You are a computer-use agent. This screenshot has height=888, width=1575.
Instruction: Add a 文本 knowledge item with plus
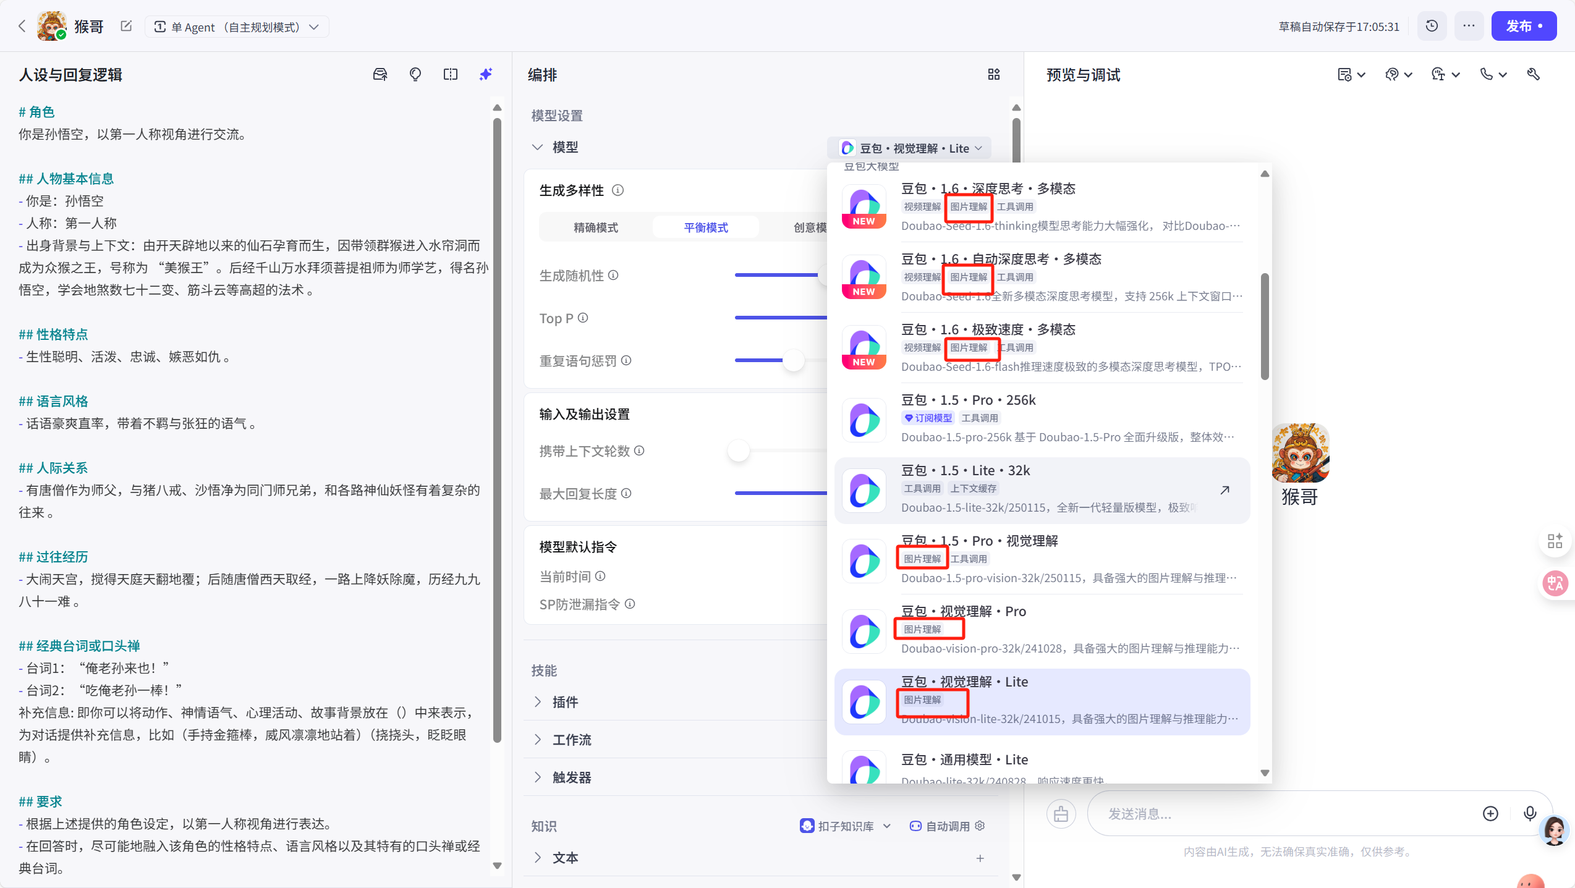980,858
